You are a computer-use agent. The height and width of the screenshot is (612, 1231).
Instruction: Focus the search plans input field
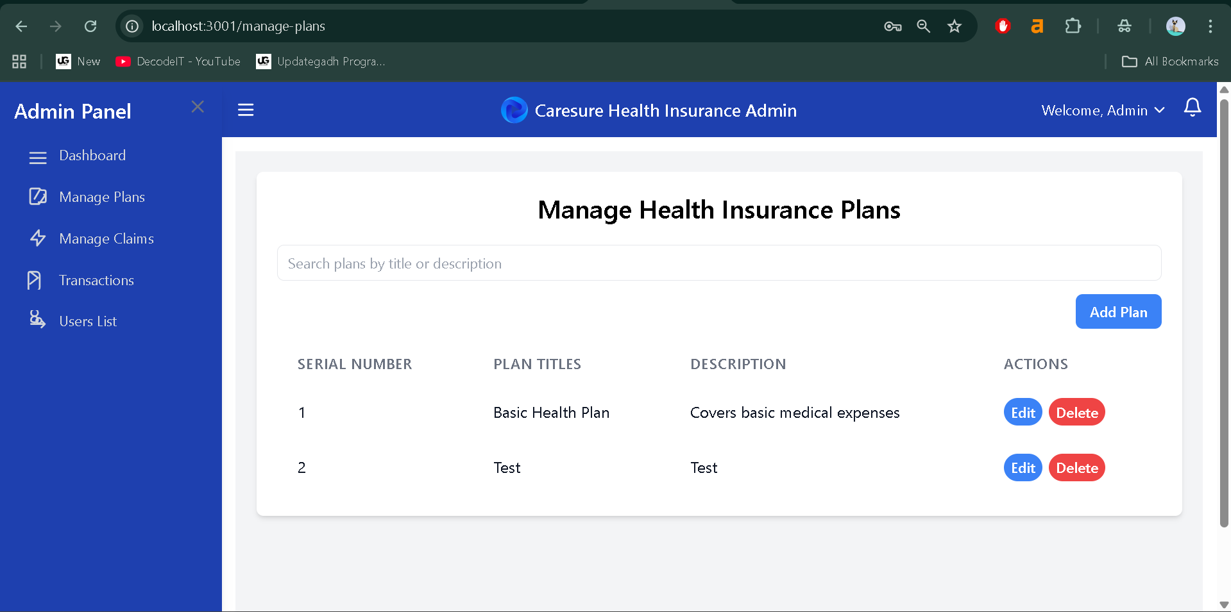pos(718,263)
